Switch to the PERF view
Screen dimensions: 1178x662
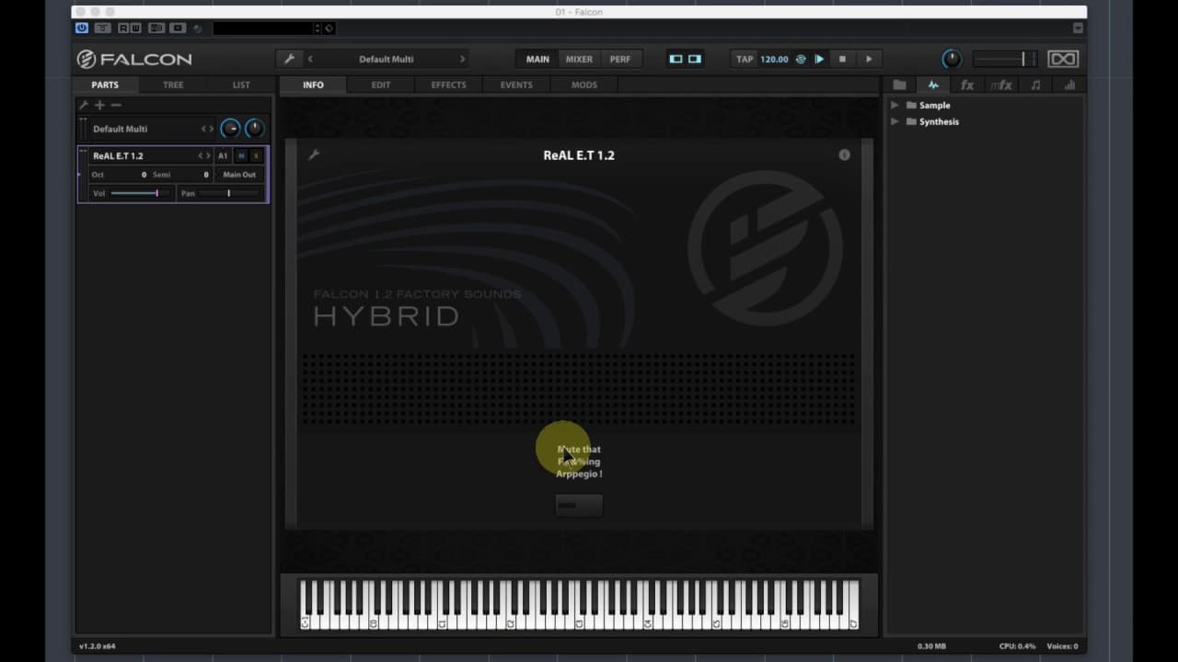(620, 59)
